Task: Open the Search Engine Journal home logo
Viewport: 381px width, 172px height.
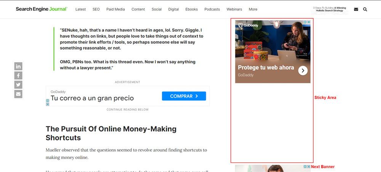Action: tap(42, 9)
